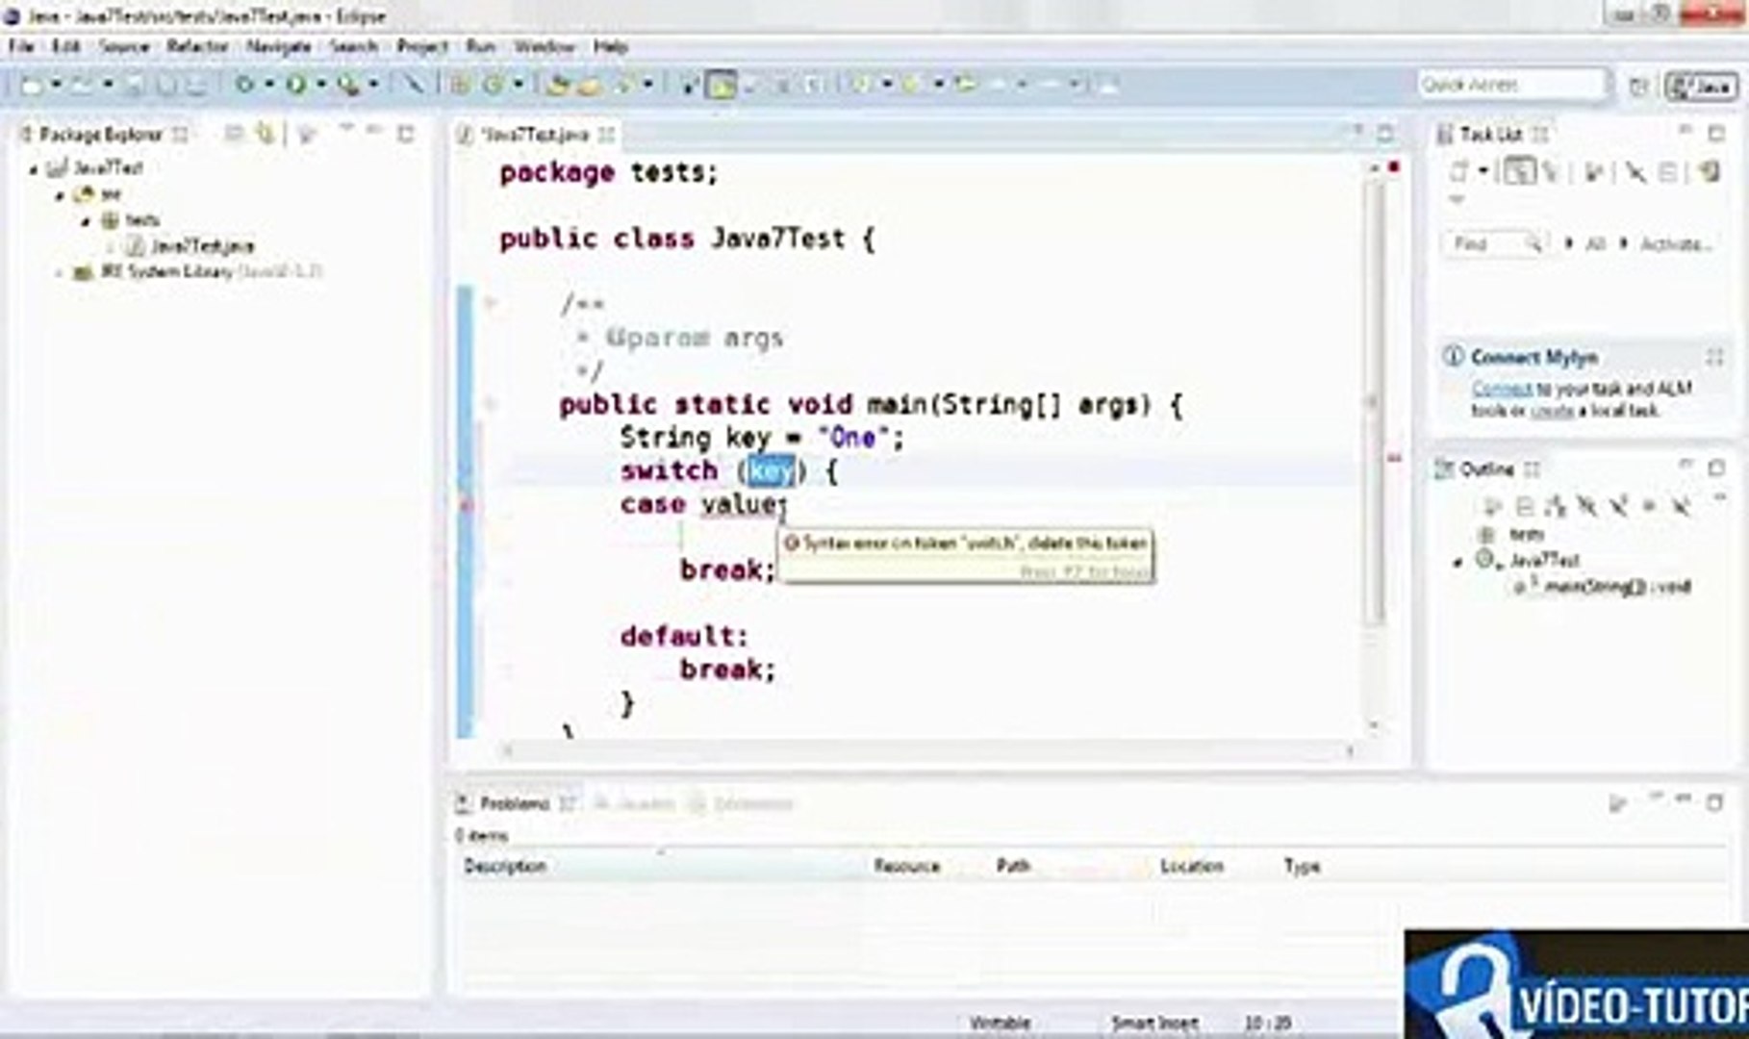The image size is (1749, 1039).
Task: Click the All working set link
Action: (x=1595, y=244)
